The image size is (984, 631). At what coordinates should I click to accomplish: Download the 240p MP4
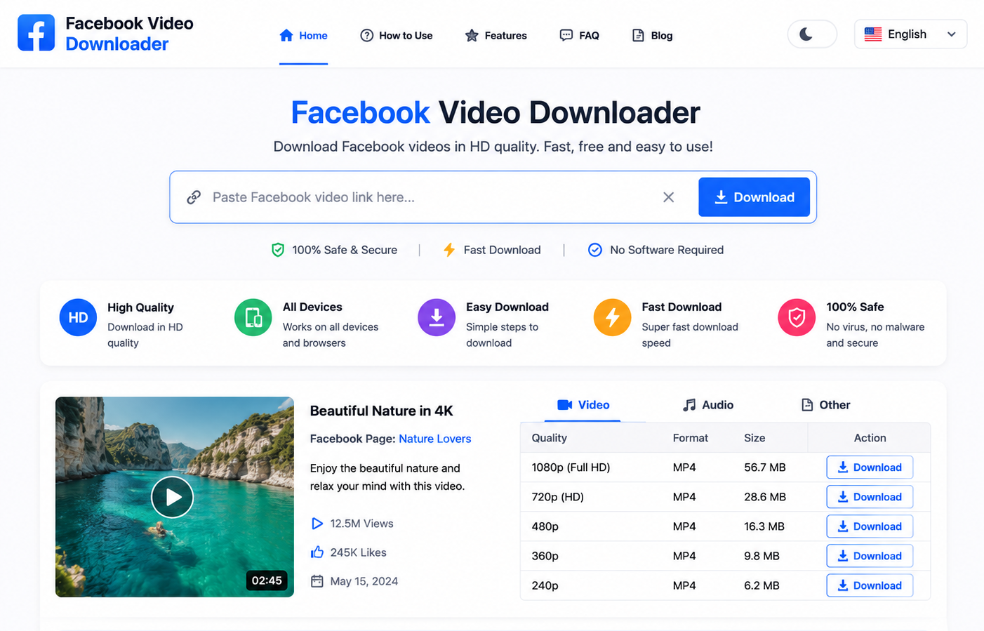(x=870, y=585)
